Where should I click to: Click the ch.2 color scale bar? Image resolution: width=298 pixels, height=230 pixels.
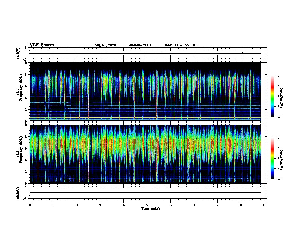272,158
